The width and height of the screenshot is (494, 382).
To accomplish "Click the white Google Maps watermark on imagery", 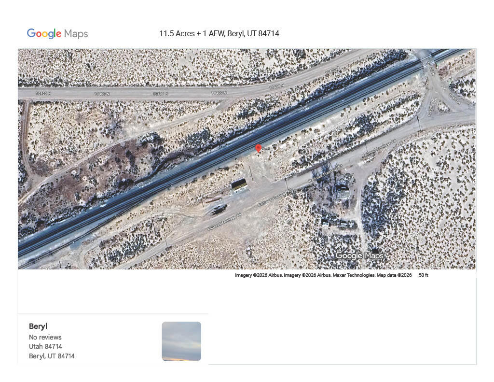I will [x=359, y=255].
